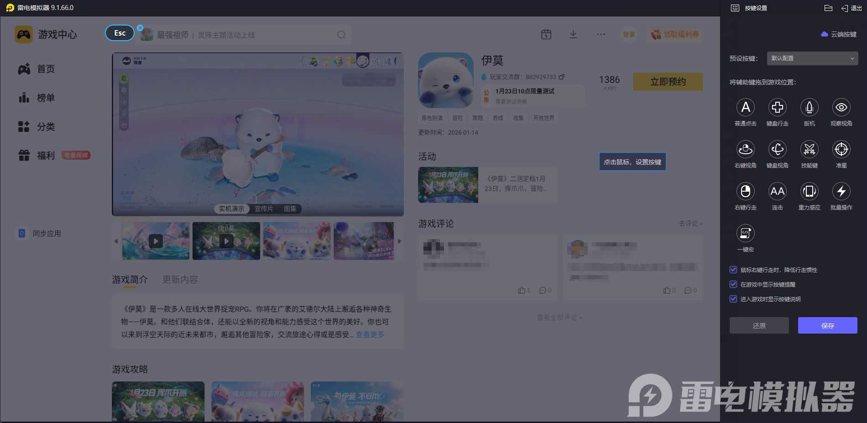The width and height of the screenshot is (867, 423).
Task: Choose the 批量操作 lightning icon
Action: click(x=841, y=191)
